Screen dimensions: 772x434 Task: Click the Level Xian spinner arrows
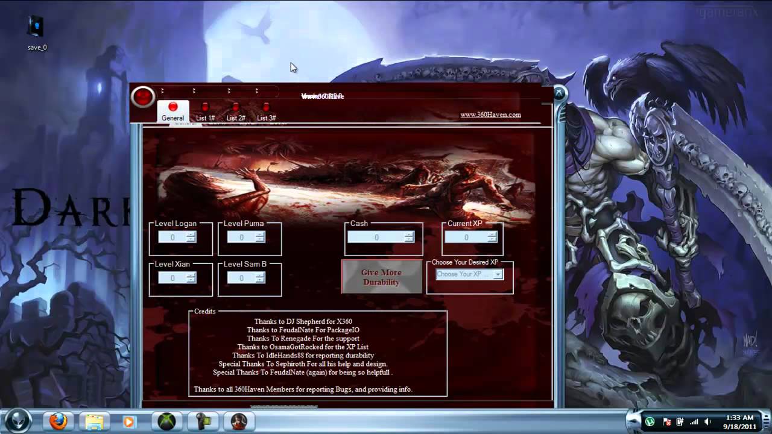coord(191,278)
